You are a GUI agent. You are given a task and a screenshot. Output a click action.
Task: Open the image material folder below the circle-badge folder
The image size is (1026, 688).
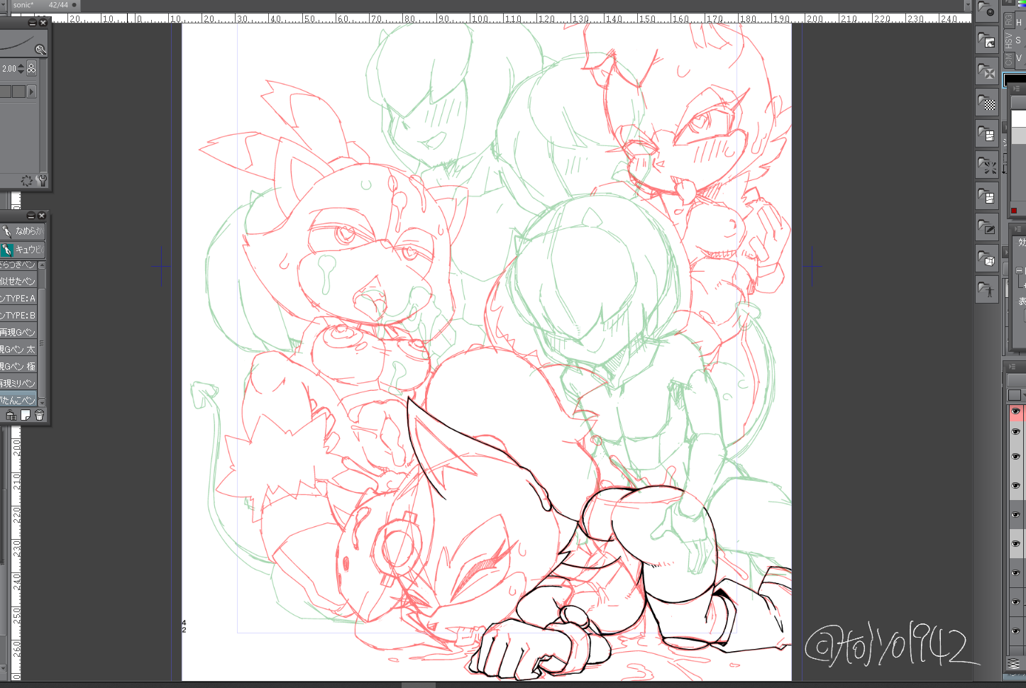point(987,40)
